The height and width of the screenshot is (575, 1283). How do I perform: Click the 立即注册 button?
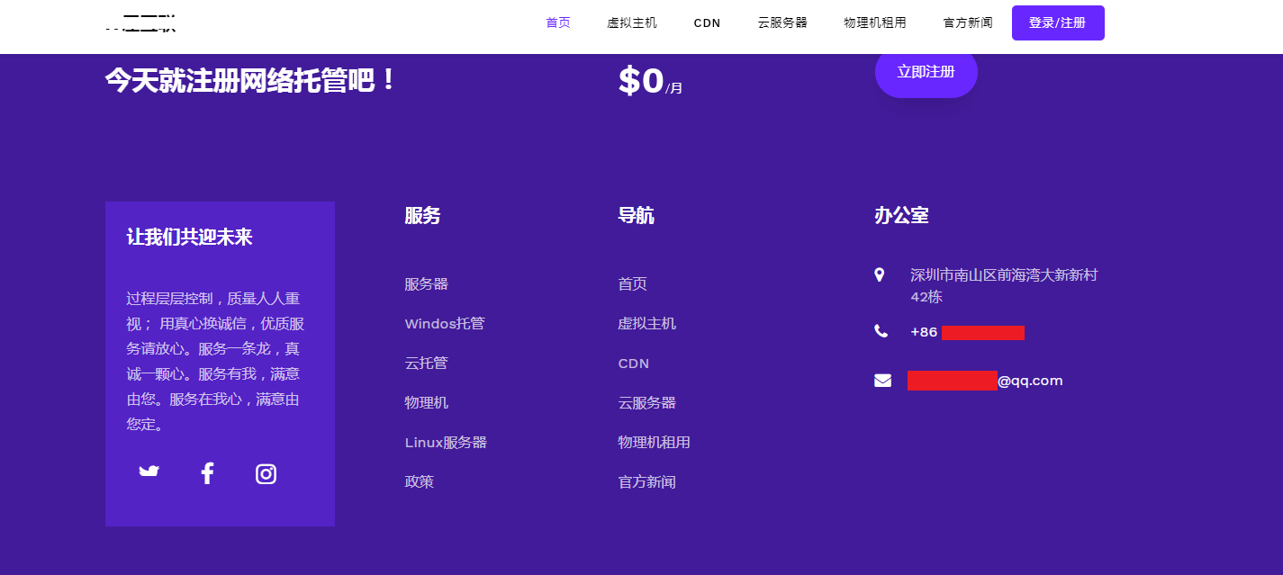(926, 72)
